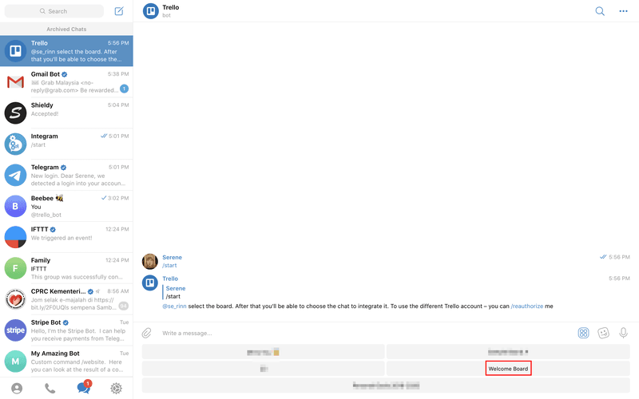Click the CPRC heart logo avatar
This screenshot has width=639, height=399.
point(15,299)
